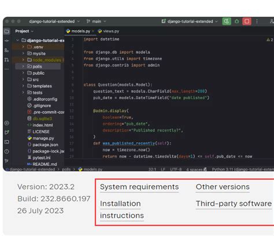Open the Installation instructions link
The width and height of the screenshot is (274, 236).
(x=122, y=209)
